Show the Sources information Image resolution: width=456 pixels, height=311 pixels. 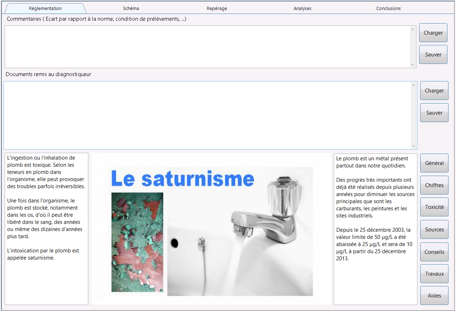coord(434,230)
